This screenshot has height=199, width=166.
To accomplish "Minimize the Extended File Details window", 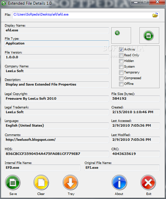I will 136,2.
